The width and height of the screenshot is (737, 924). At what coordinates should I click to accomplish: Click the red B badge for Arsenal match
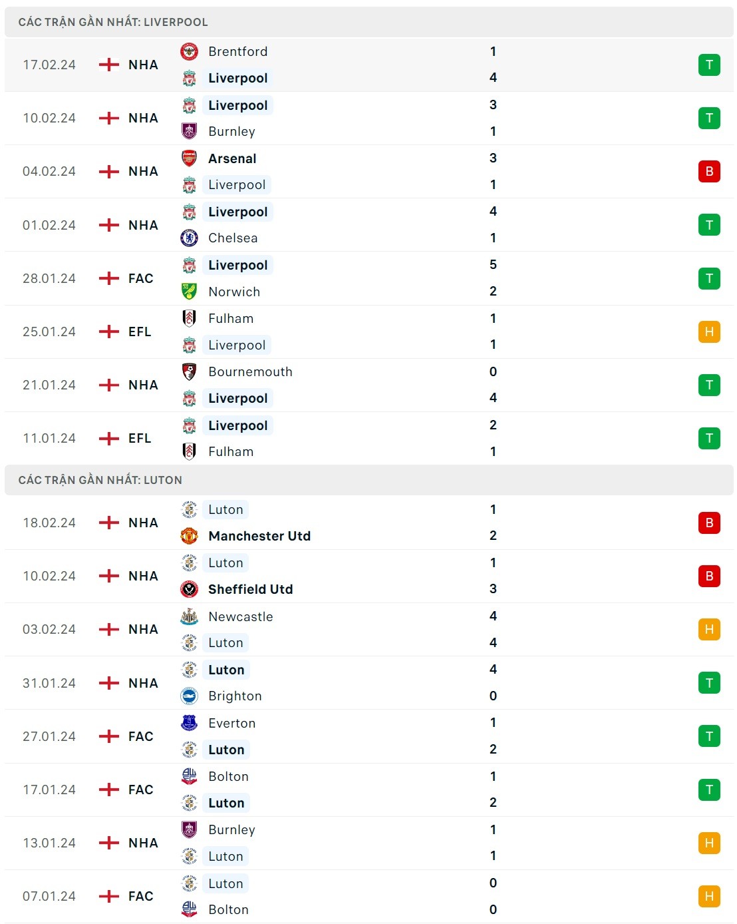click(709, 172)
